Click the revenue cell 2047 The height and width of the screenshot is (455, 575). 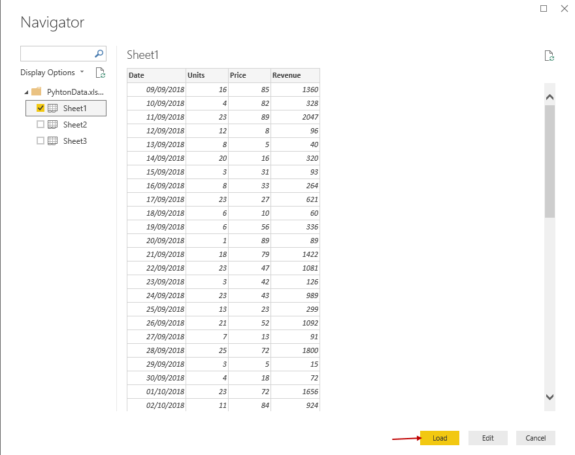[295, 117]
